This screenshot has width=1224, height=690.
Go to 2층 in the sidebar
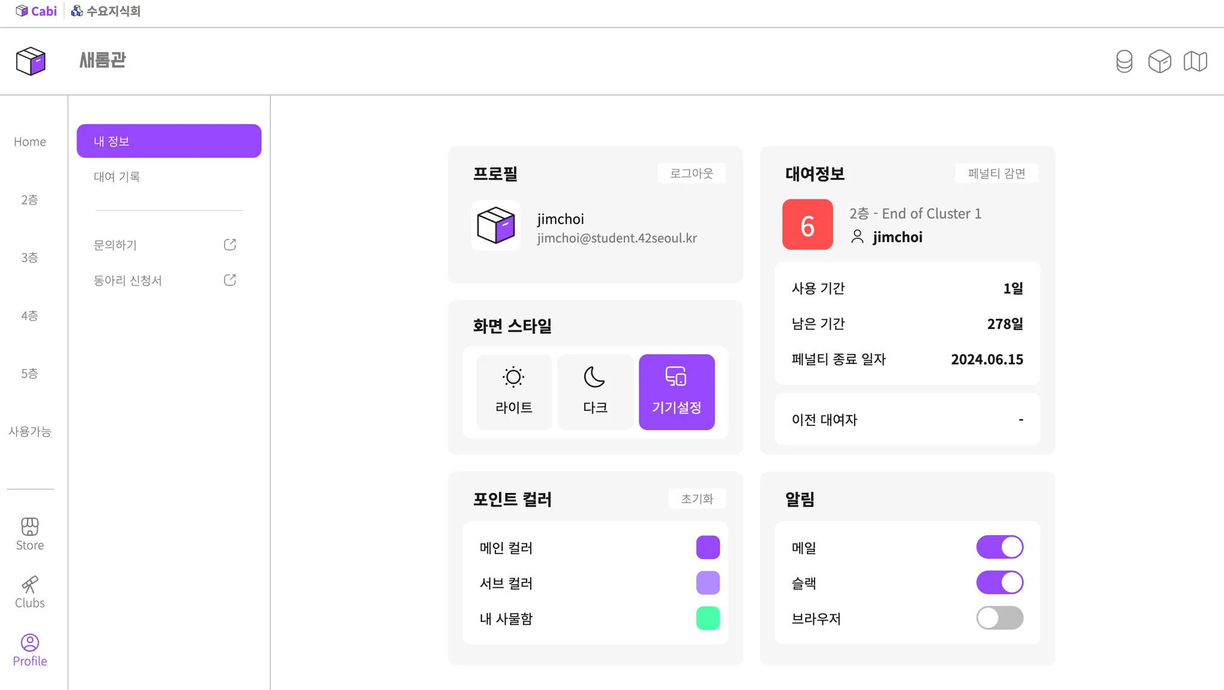point(30,200)
